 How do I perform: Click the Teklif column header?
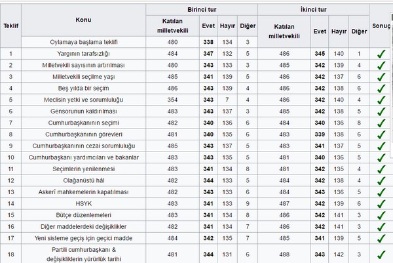tap(11, 26)
